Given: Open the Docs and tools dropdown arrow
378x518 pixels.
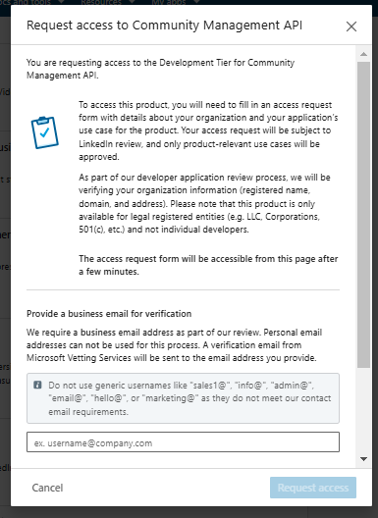Looking at the screenshot, I should 61,2.
